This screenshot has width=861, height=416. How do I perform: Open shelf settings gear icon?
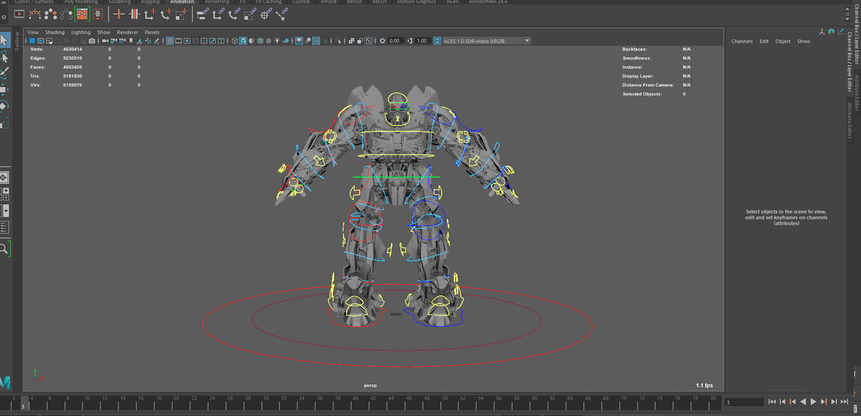[x=4, y=17]
